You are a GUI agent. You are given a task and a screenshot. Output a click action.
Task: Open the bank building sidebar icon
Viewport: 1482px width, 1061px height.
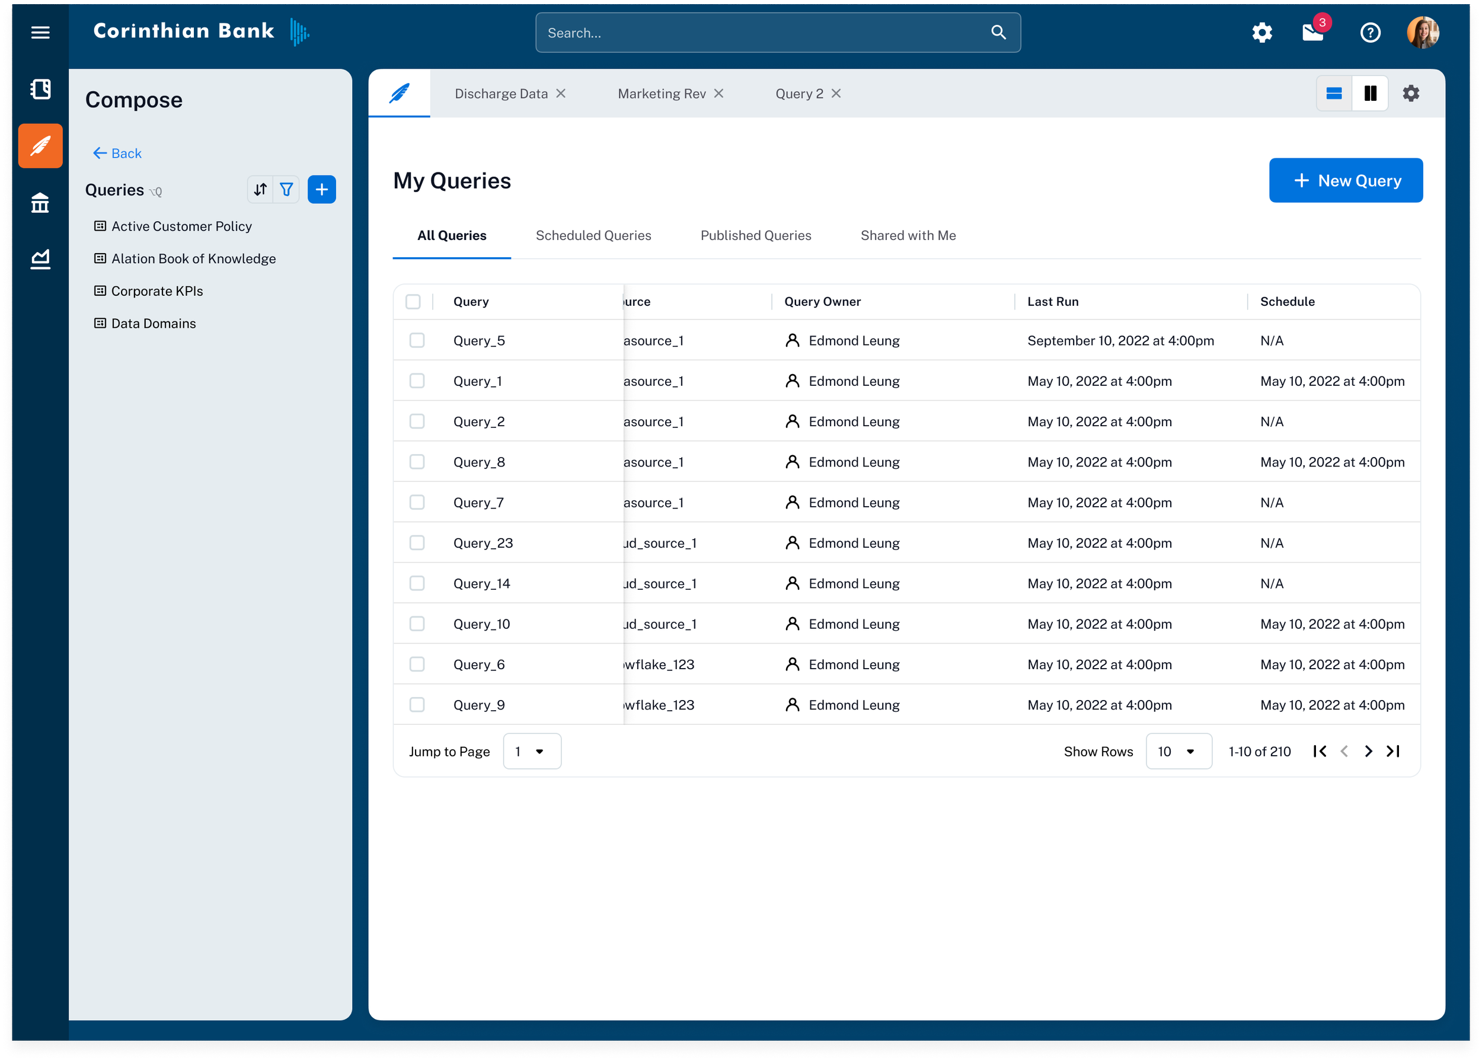coord(40,203)
